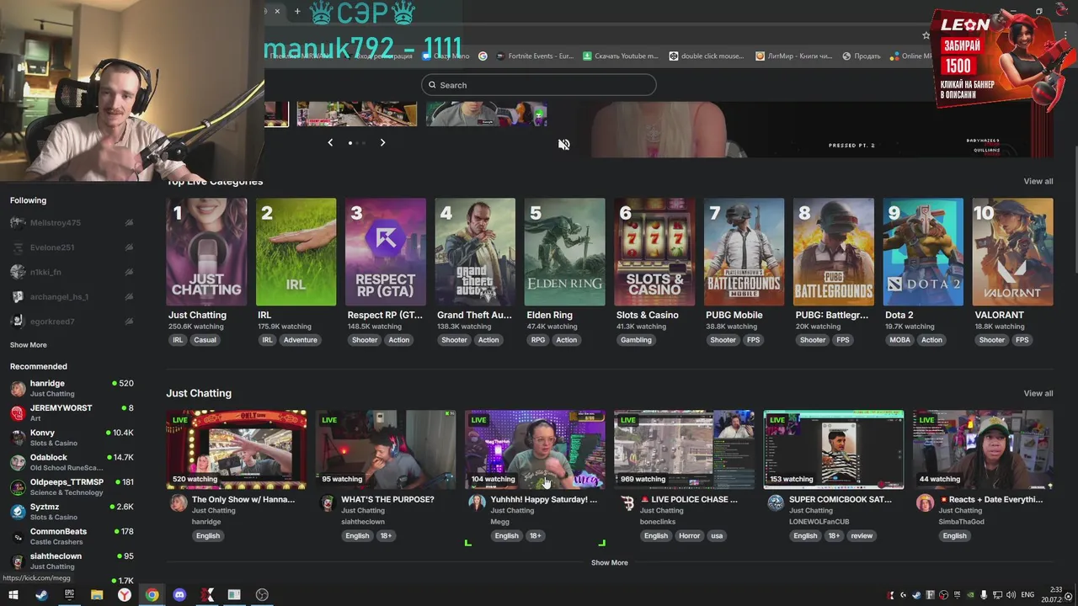
Task: Select the MOBA tag under Dota 2
Action: tap(899, 340)
